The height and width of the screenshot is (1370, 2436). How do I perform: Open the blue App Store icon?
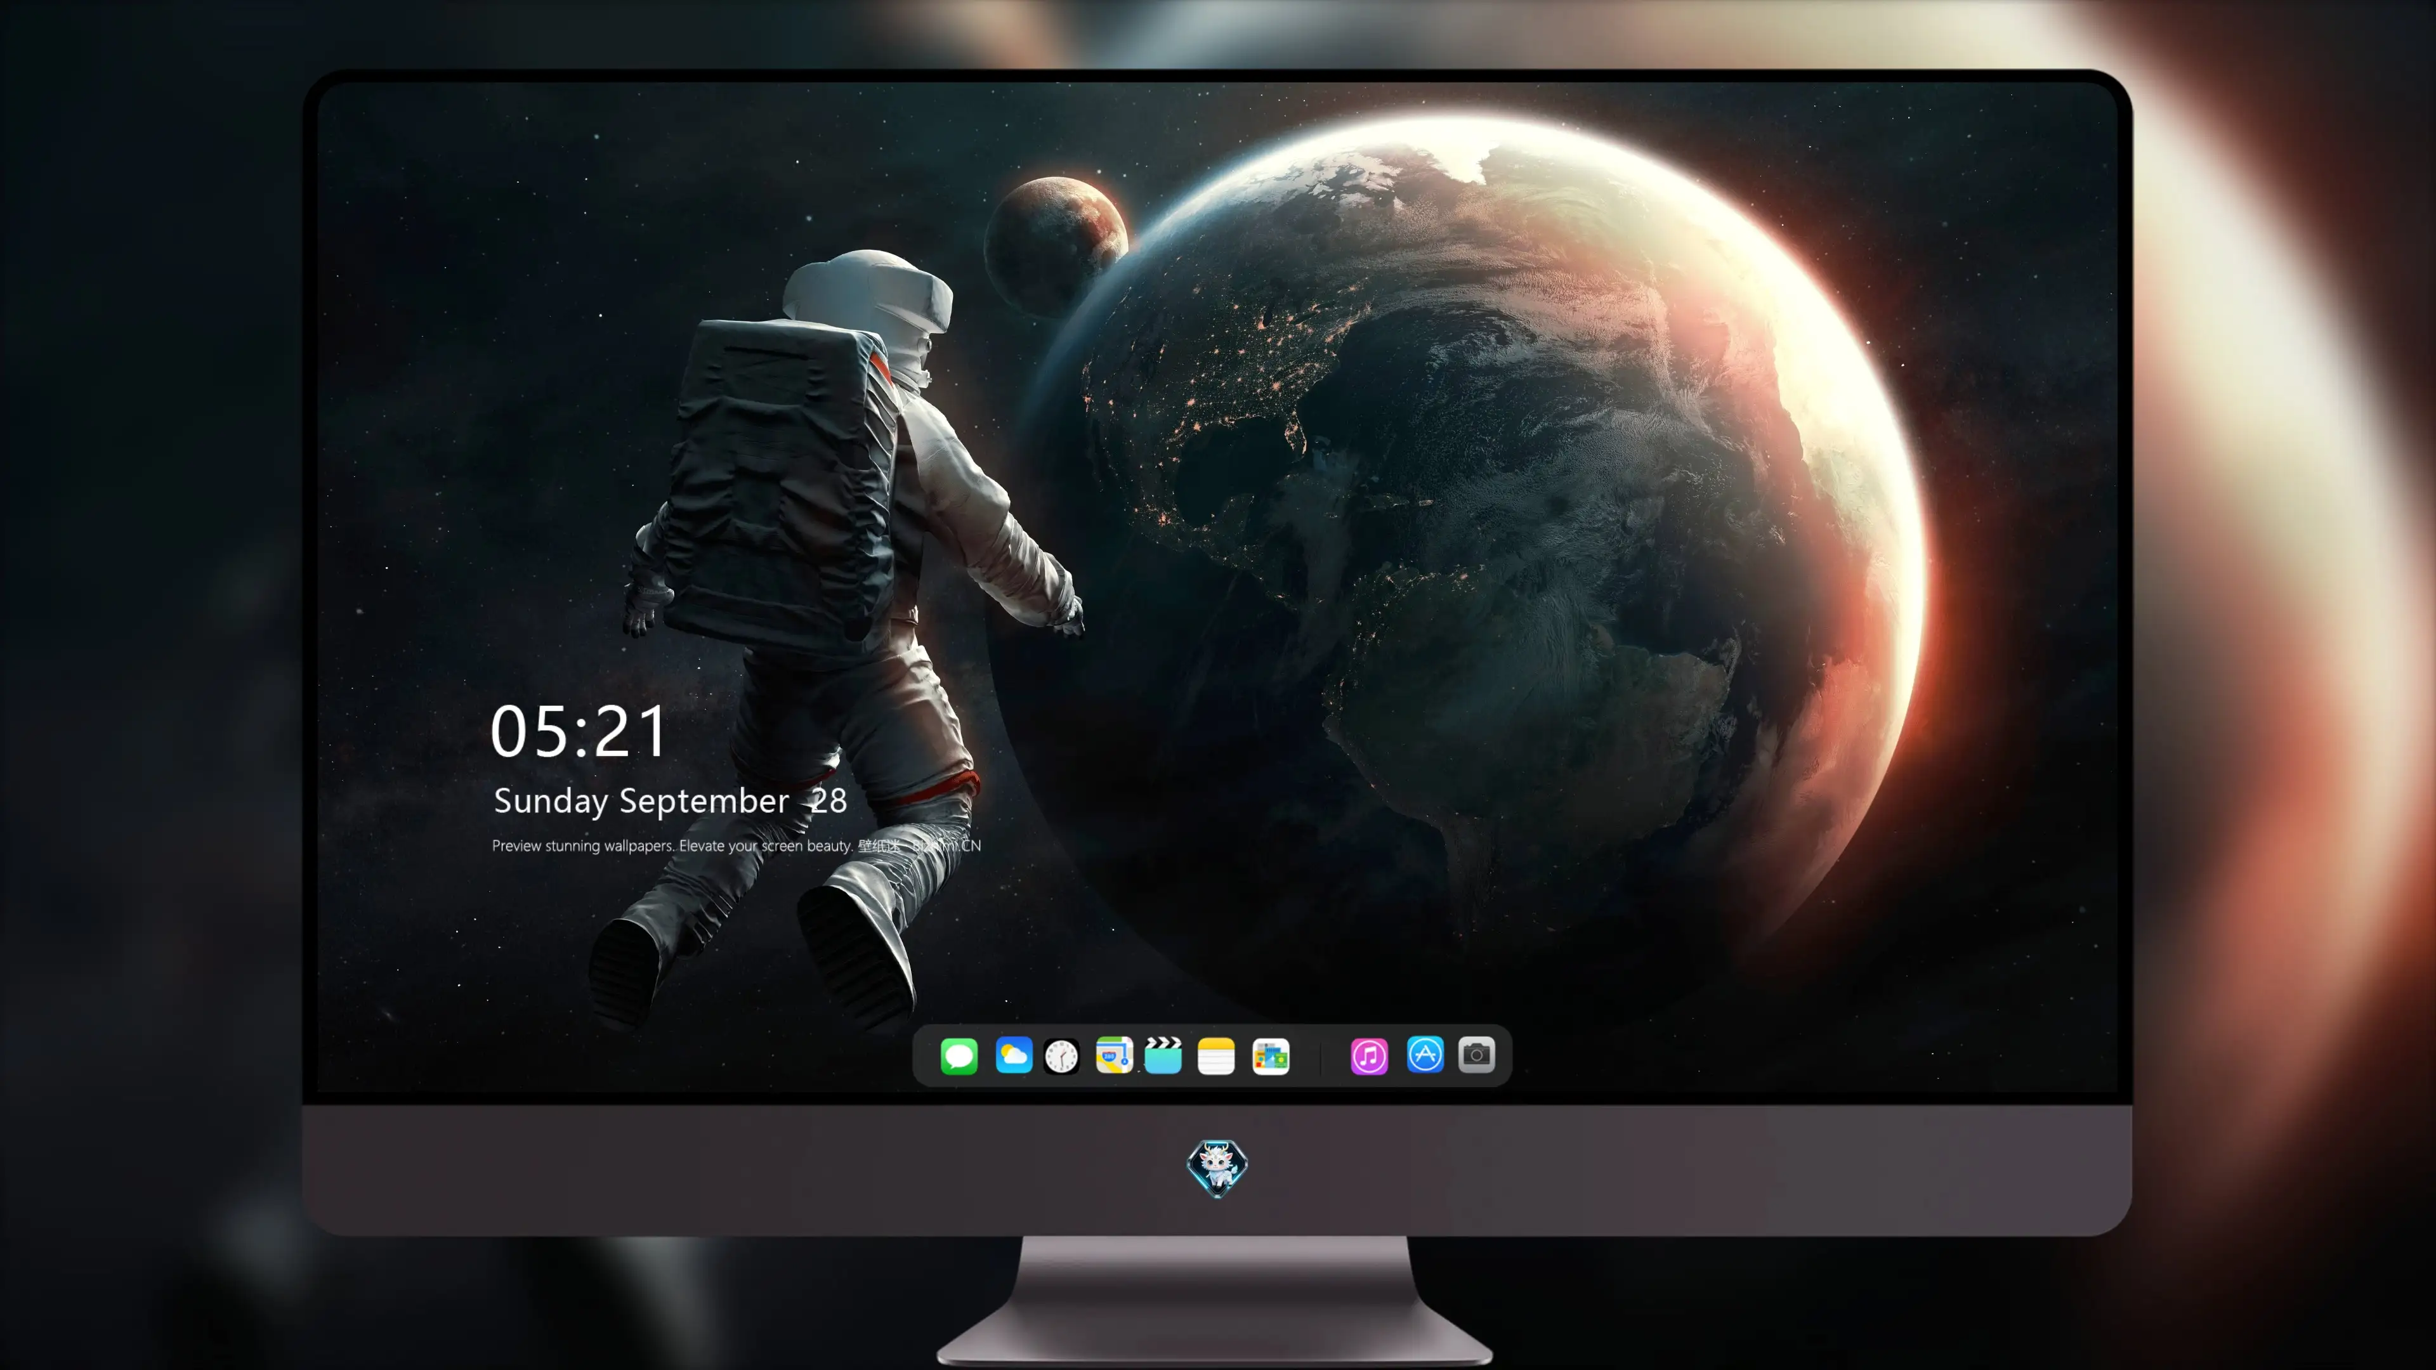click(1425, 1054)
